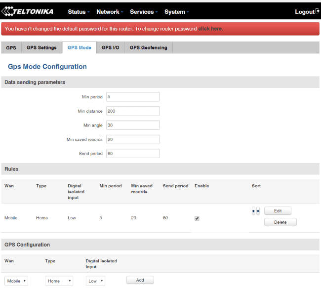This screenshot has width=321, height=288.
Task: Go to the GPS Geofencing tab
Action: pyautogui.click(x=148, y=48)
